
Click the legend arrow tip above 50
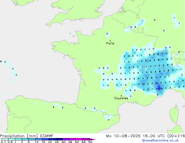click(92, 139)
